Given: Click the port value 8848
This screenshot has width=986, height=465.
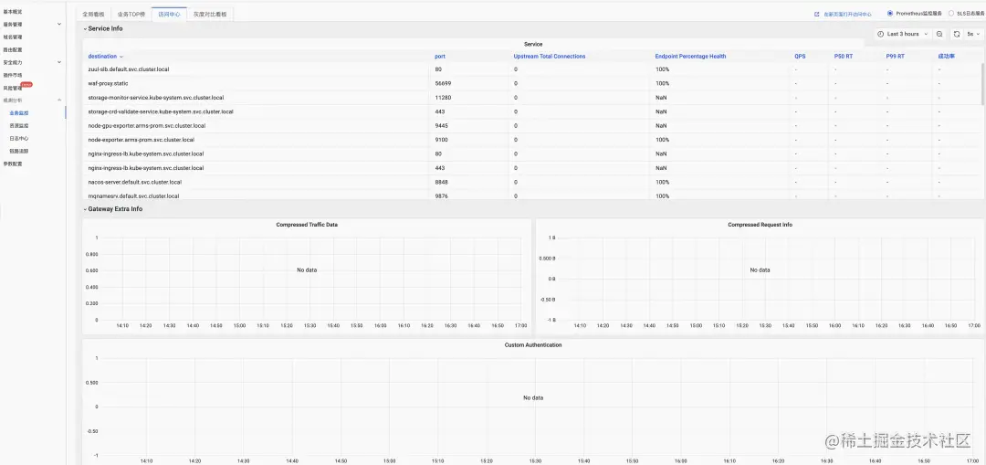Looking at the screenshot, I should click(x=442, y=182).
